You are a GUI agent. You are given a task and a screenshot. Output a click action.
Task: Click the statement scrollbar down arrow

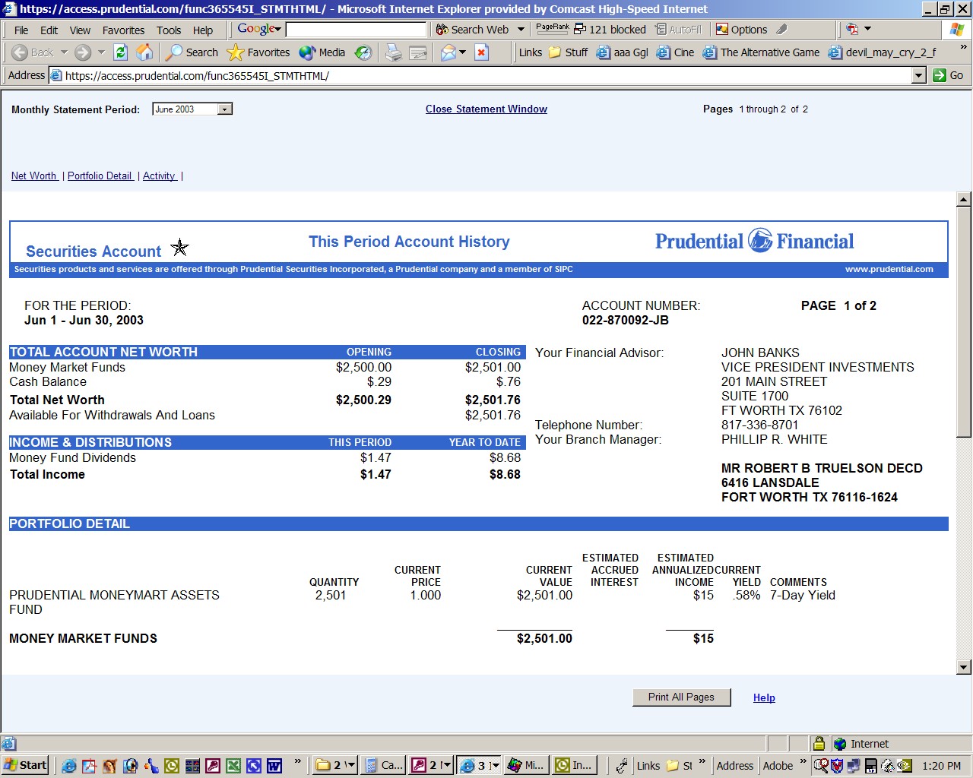click(963, 667)
